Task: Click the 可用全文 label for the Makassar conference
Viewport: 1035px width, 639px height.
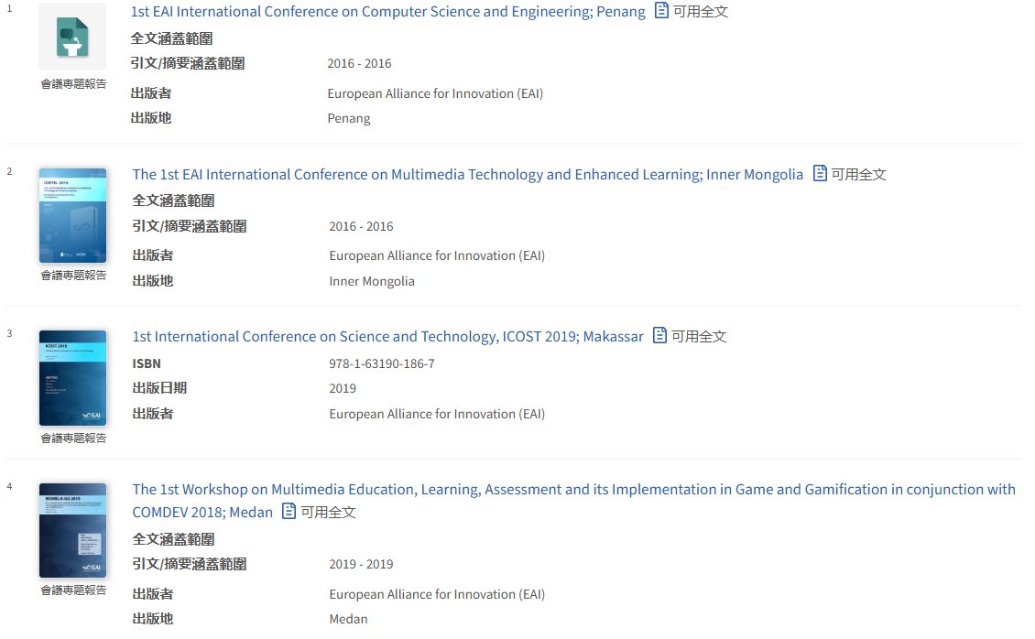Action: point(699,337)
